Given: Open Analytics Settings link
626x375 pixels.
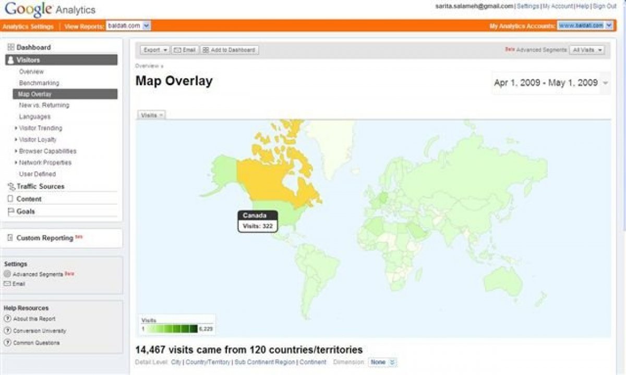Looking at the screenshot, I should (28, 26).
